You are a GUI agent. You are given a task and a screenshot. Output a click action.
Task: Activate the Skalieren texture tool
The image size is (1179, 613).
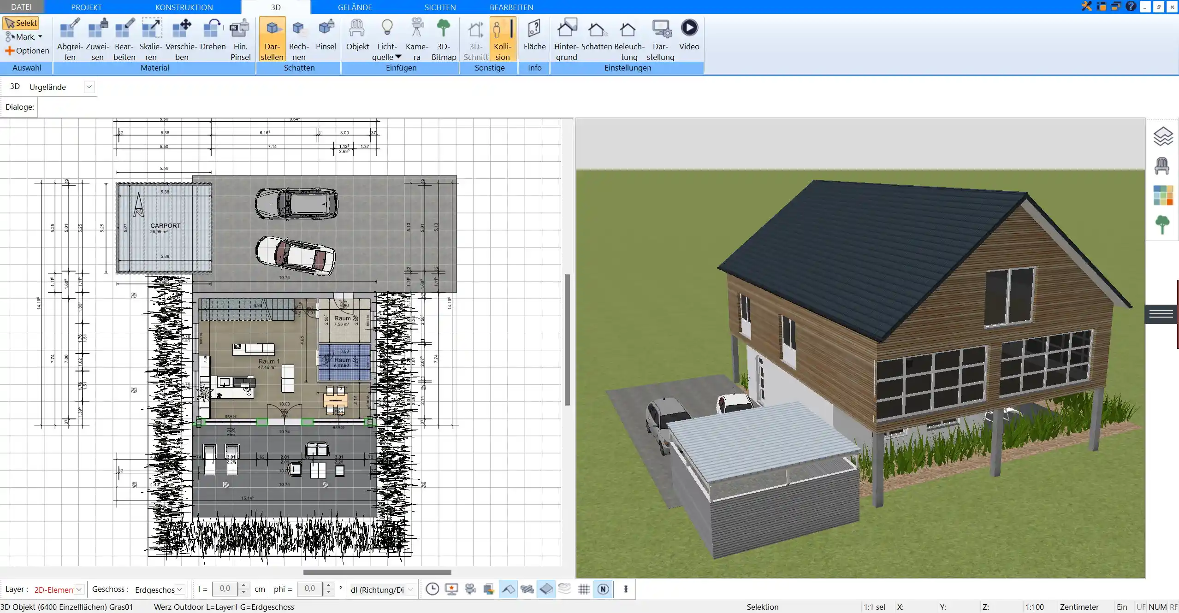151,39
